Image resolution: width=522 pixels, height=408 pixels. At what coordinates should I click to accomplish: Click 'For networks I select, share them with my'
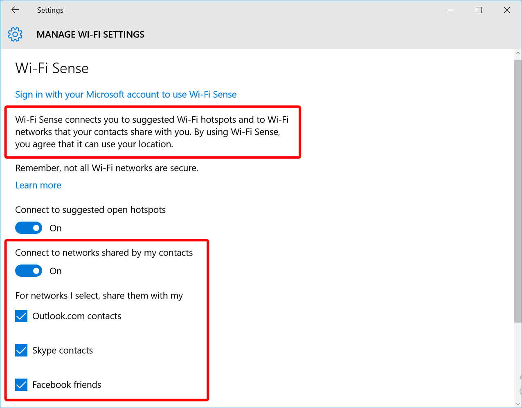coord(99,296)
